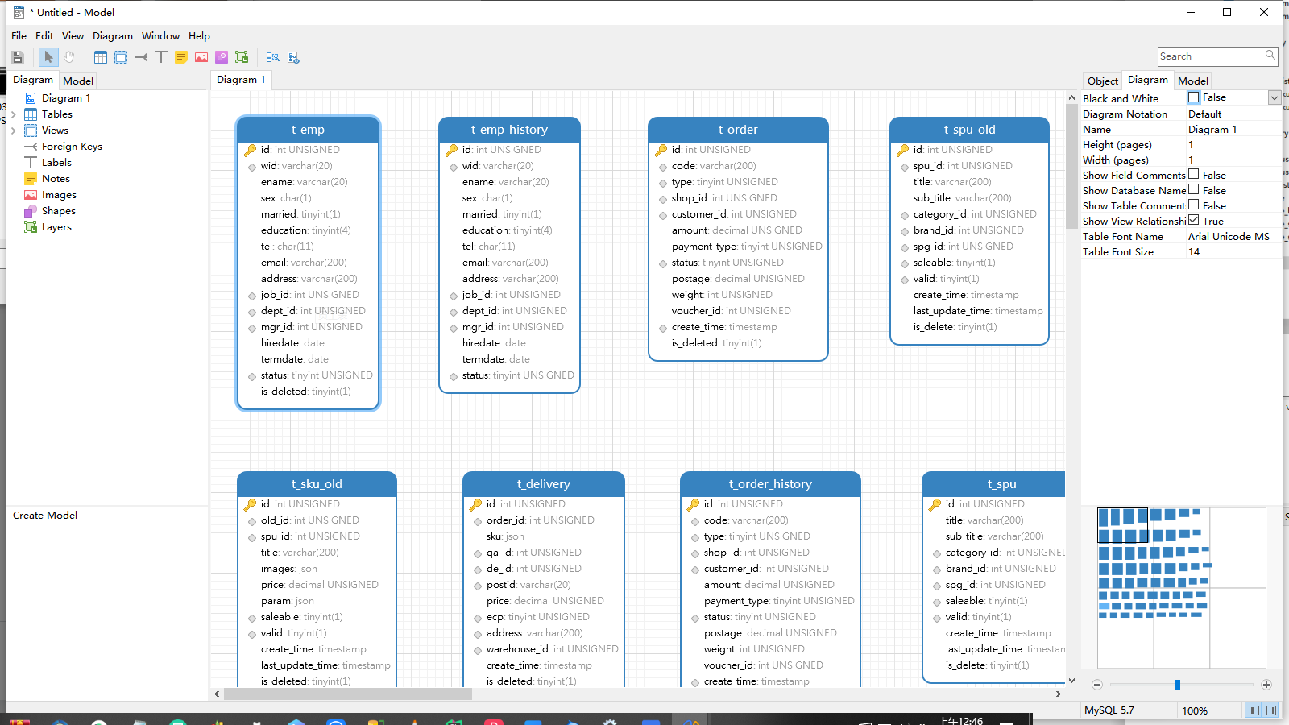Switch to Object tab in properties panel

(x=1103, y=81)
